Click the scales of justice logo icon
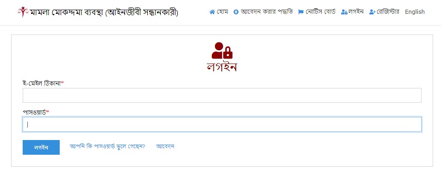This screenshot has height=175, width=441. click(23, 12)
